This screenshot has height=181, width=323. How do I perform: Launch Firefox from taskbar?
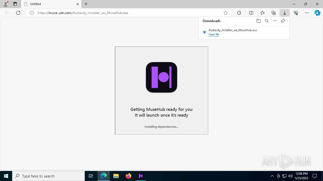click(128, 176)
